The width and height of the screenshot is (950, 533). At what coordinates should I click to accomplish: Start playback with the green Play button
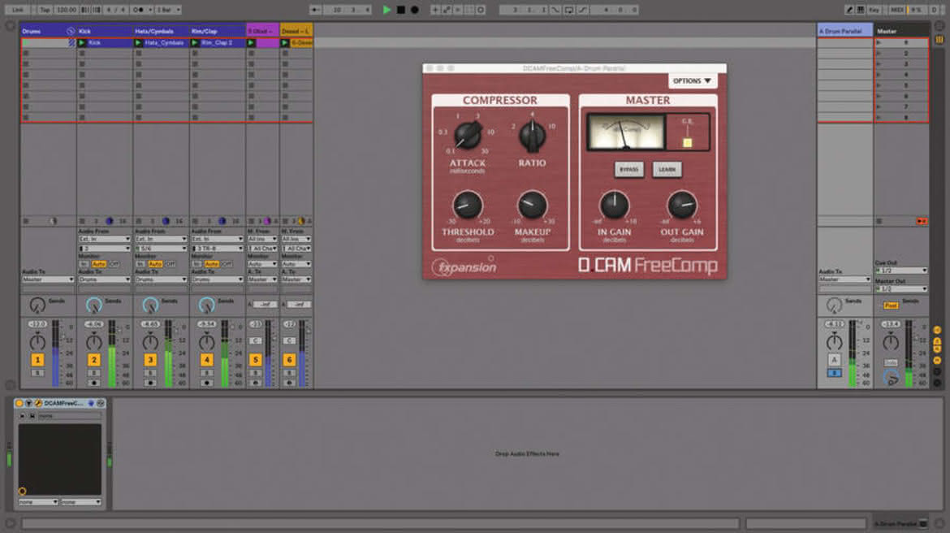pyautogui.click(x=386, y=10)
